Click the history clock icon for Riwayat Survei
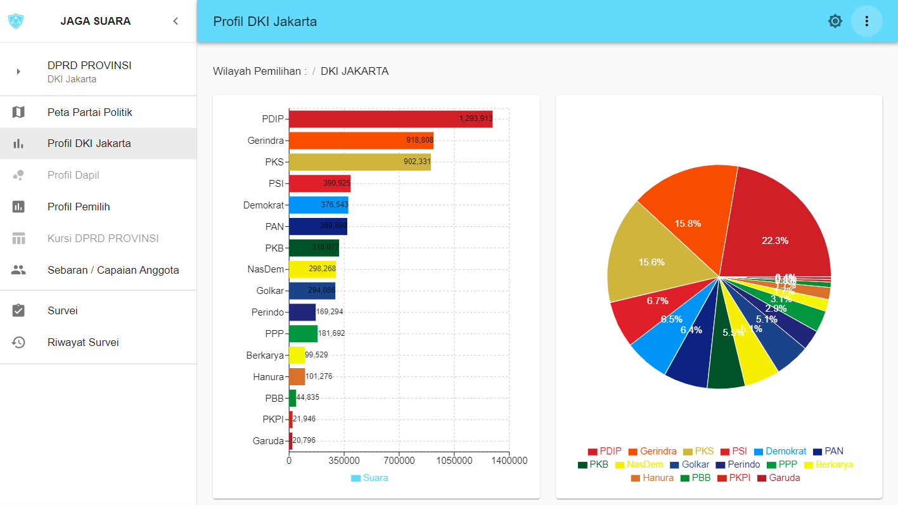898x505 pixels. click(18, 342)
